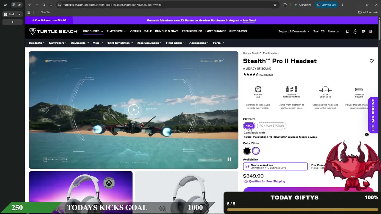Open the Bundle & Save menu item
Screen dimensions: 381x214
pos(167,31)
